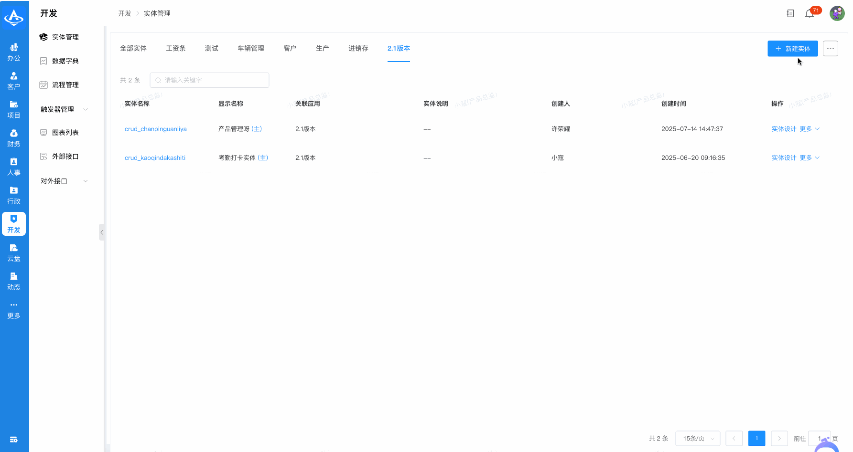853x452 pixels.
Task: Go to 云盘 cloud drive module
Action: coord(14,252)
